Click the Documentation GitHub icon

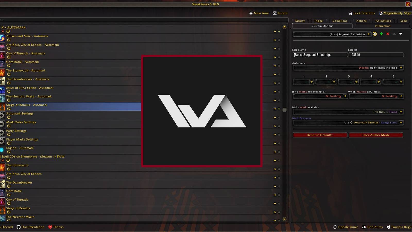(x=19, y=227)
